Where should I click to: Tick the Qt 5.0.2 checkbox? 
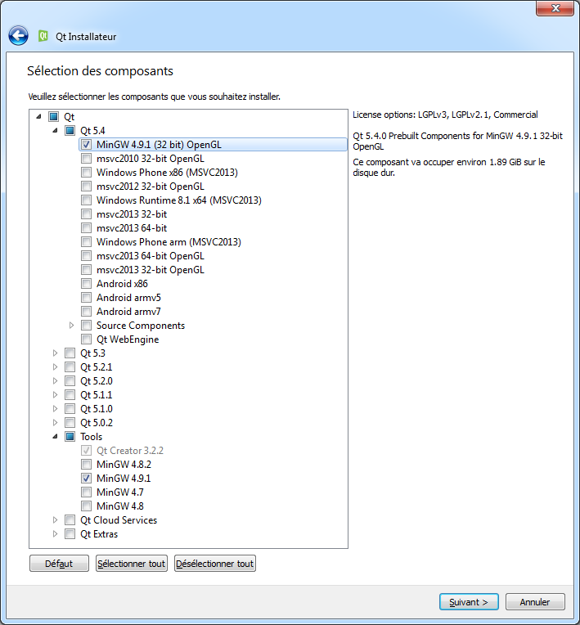70,422
